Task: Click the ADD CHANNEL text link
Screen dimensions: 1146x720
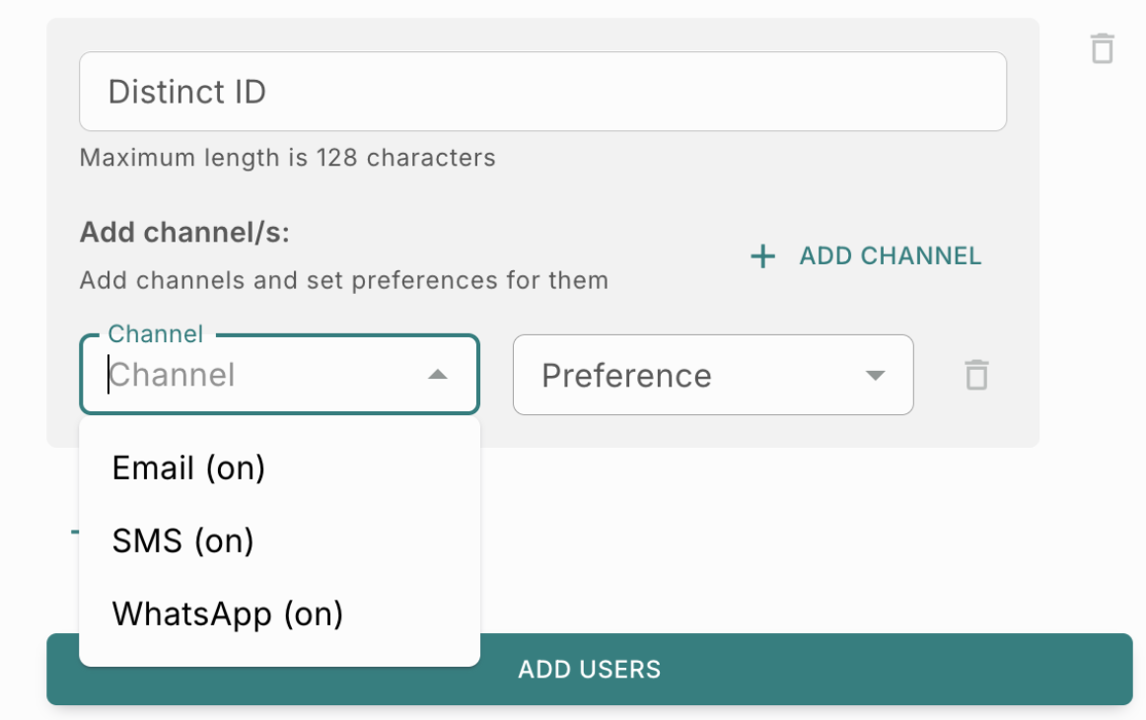Action: (890, 255)
